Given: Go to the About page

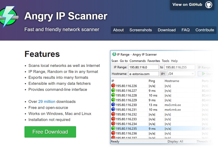Looking at the screenshot, I should [118, 30].
